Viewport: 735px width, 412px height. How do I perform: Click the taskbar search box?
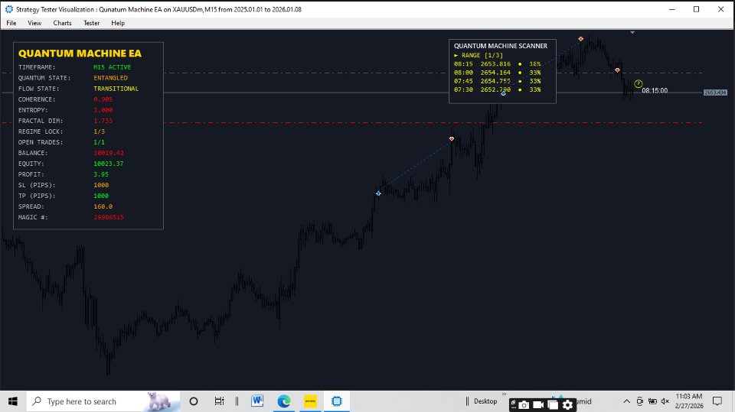tap(103, 401)
